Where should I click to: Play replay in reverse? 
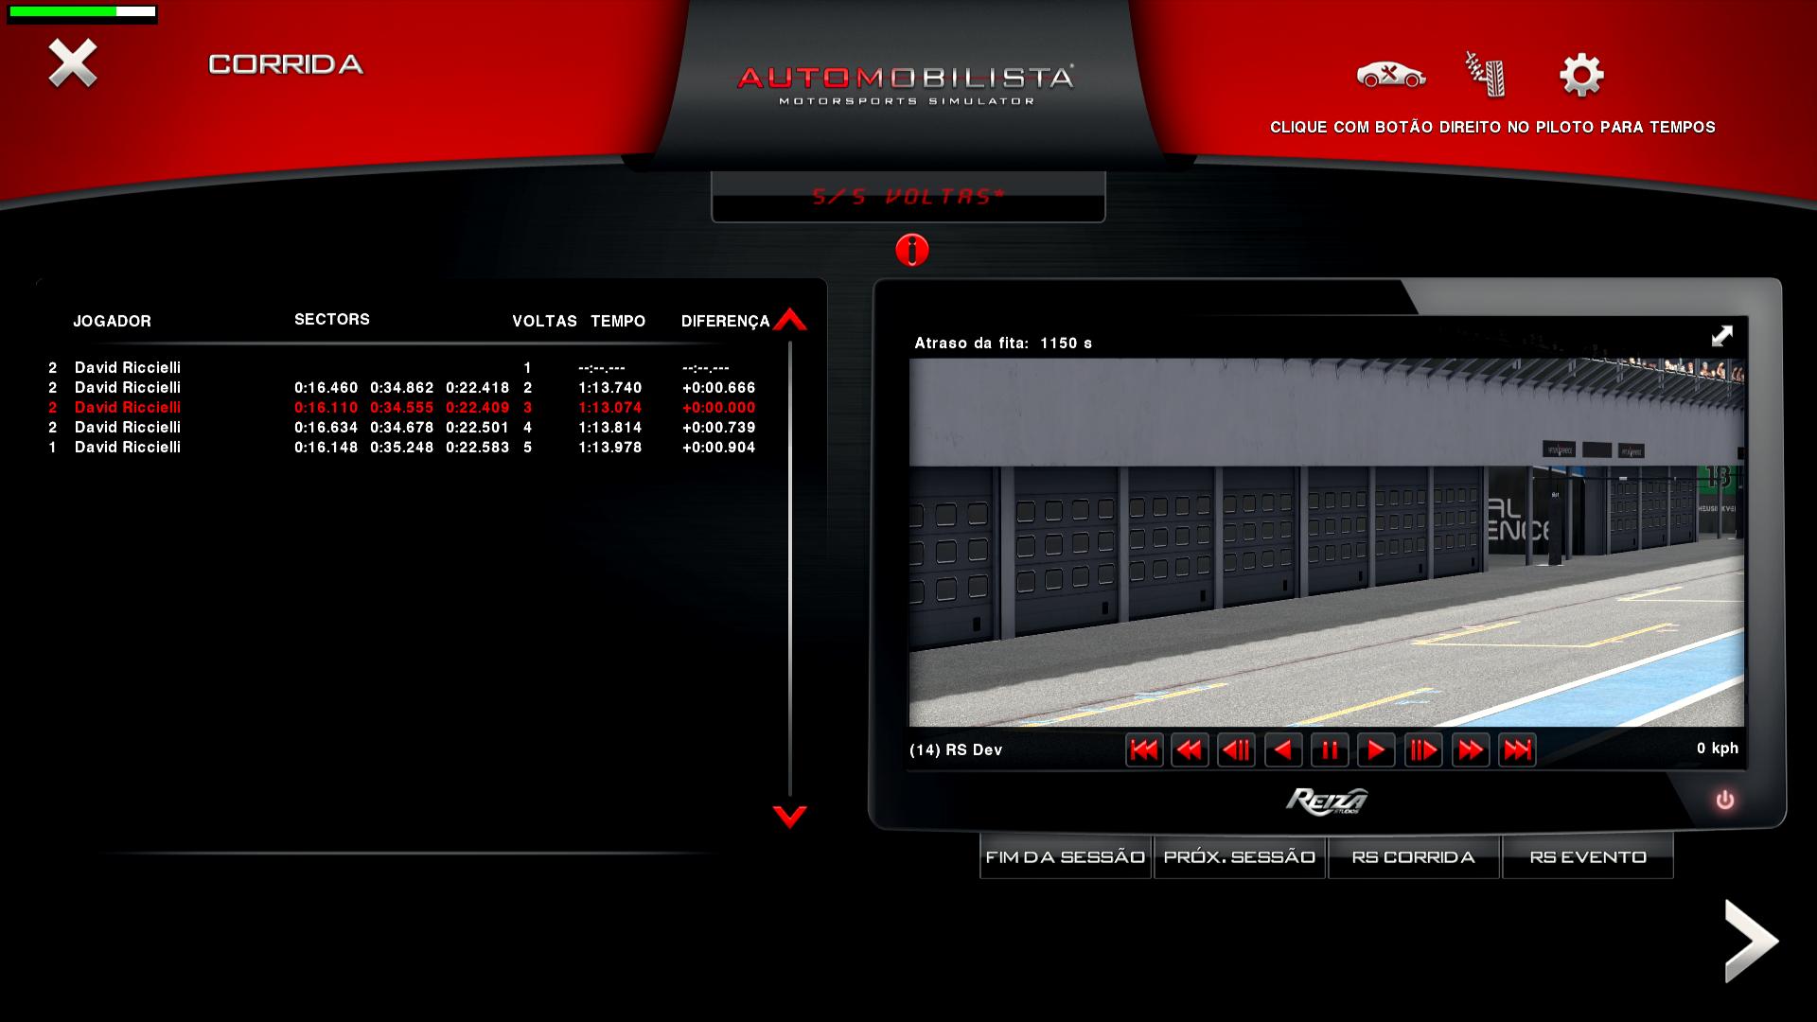coord(1283,750)
